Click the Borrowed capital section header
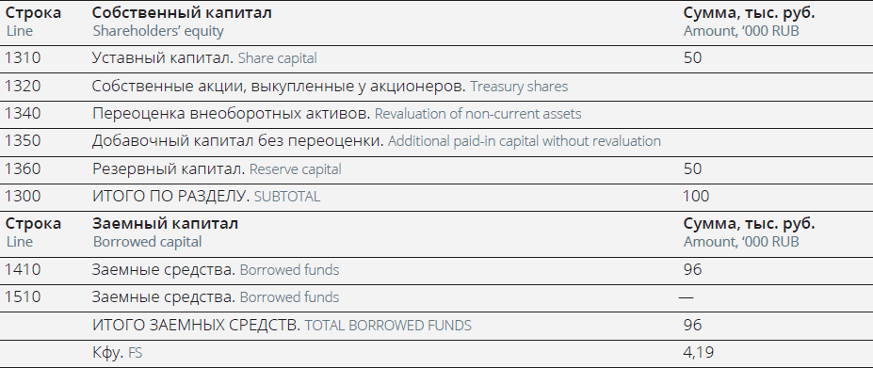This screenshot has width=873, height=368. (165, 232)
